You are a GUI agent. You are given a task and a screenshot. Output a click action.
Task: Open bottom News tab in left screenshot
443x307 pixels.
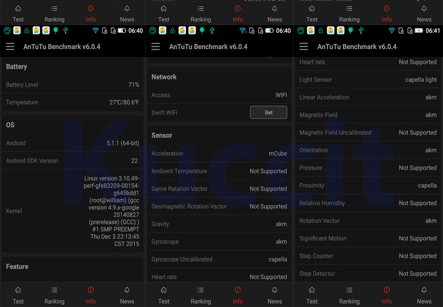127,295
